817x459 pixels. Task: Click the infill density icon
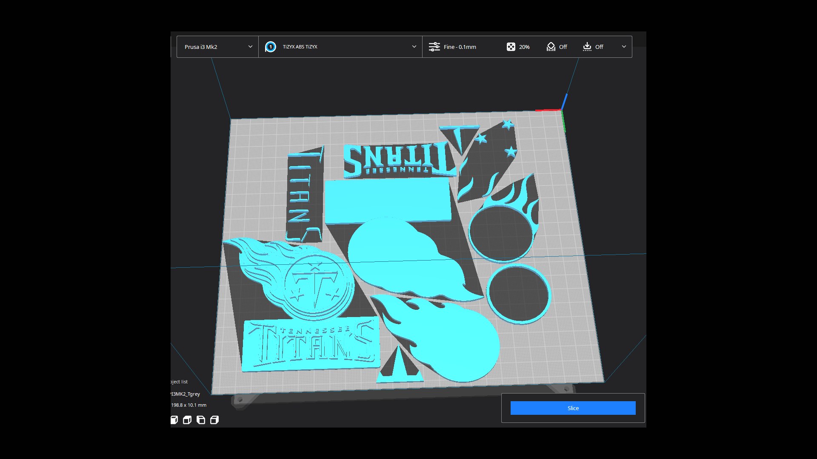(x=511, y=47)
